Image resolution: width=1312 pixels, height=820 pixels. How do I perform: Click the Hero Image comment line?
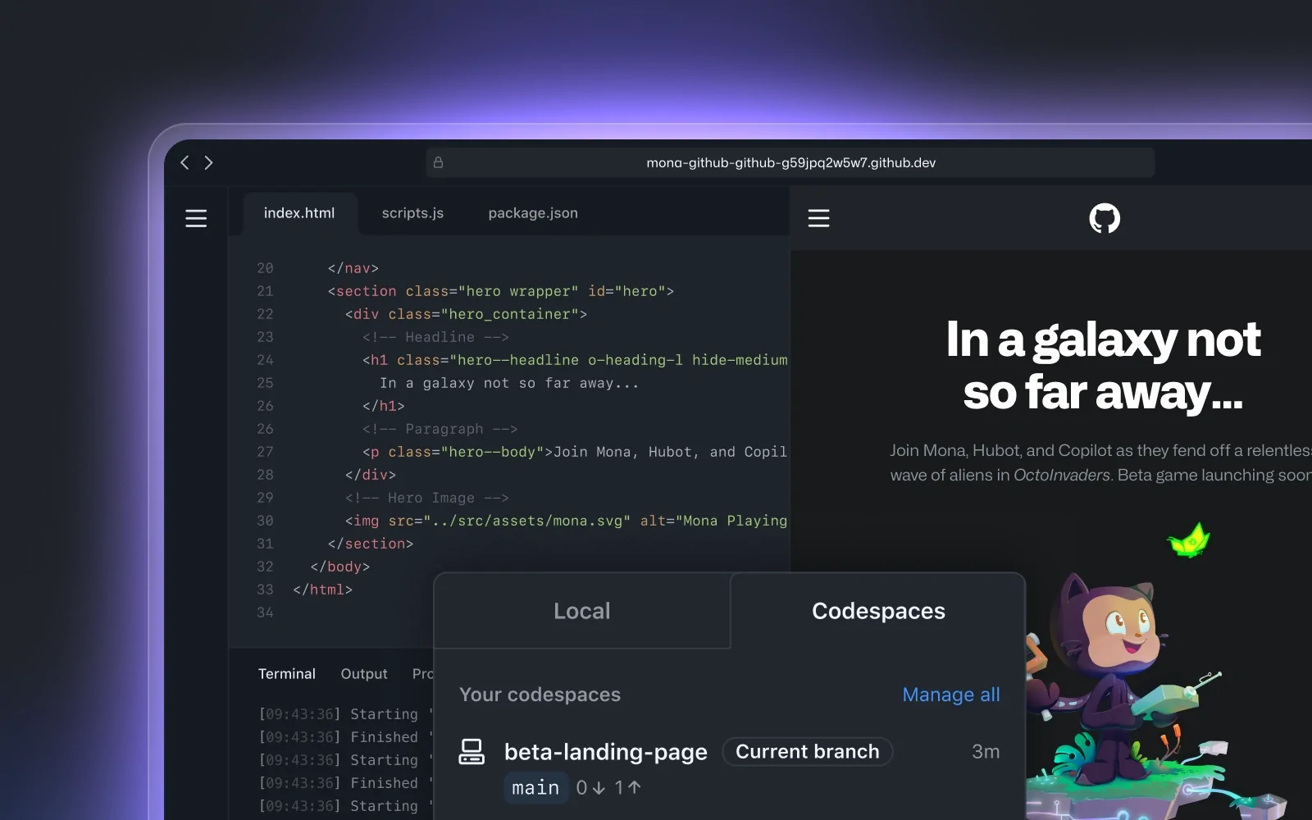pos(426,498)
